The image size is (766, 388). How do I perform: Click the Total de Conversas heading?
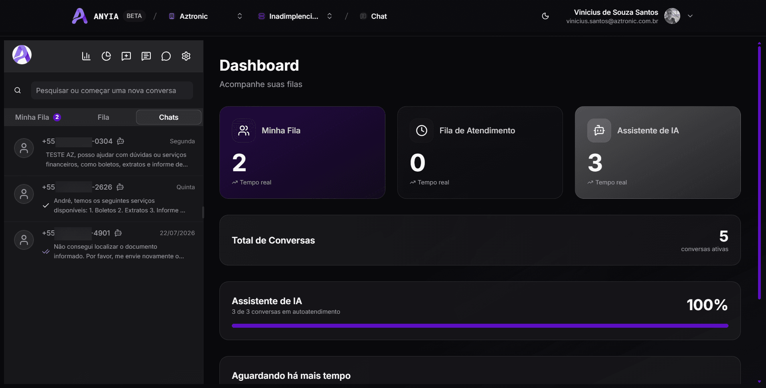point(273,240)
